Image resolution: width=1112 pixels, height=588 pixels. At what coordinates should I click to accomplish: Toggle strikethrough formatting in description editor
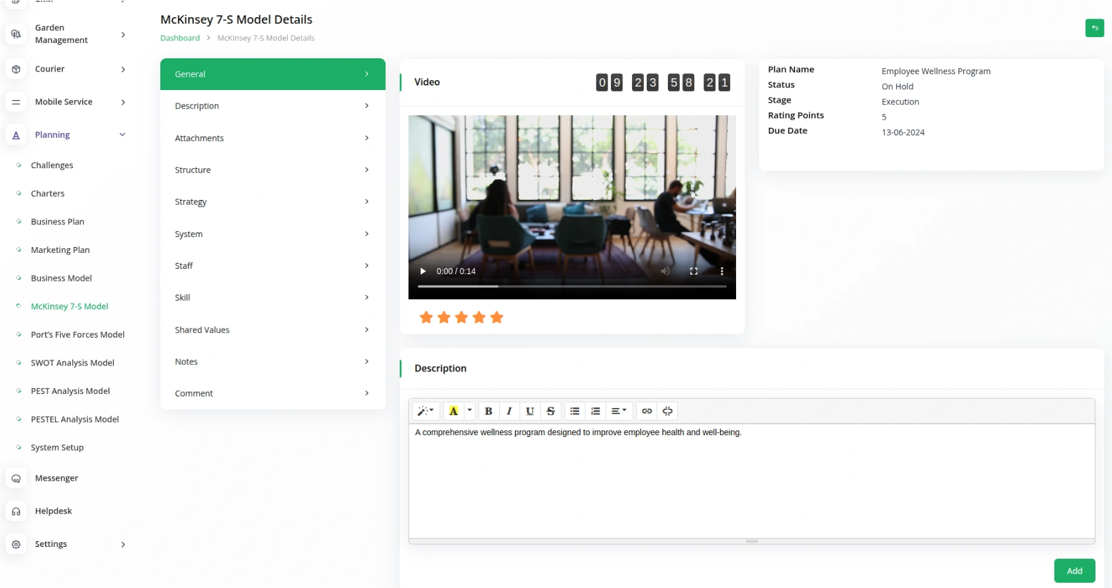click(551, 411)
